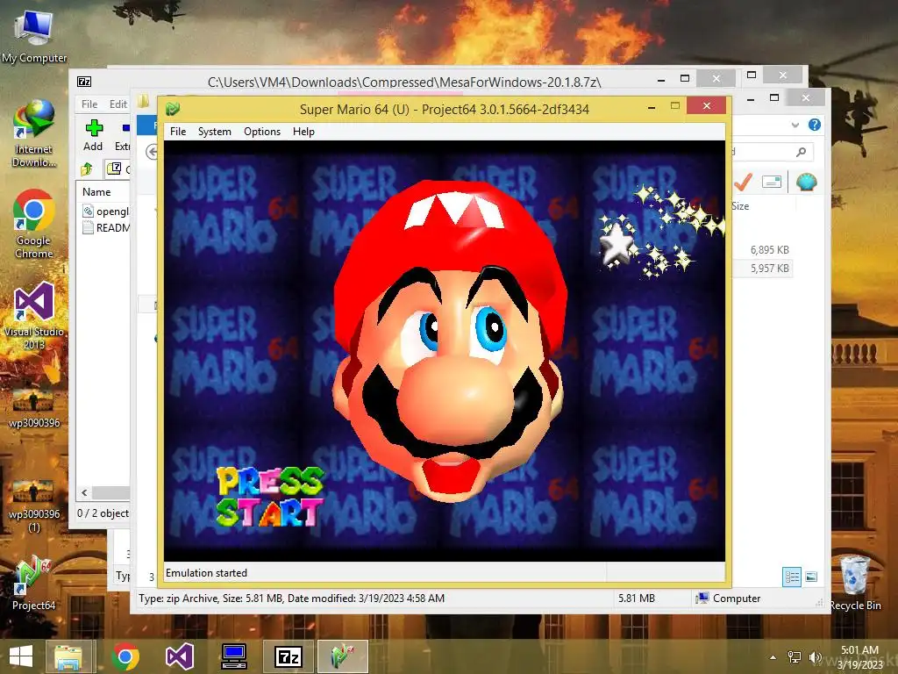
Task: Open the Help menu in Project64
Action: 303,132
